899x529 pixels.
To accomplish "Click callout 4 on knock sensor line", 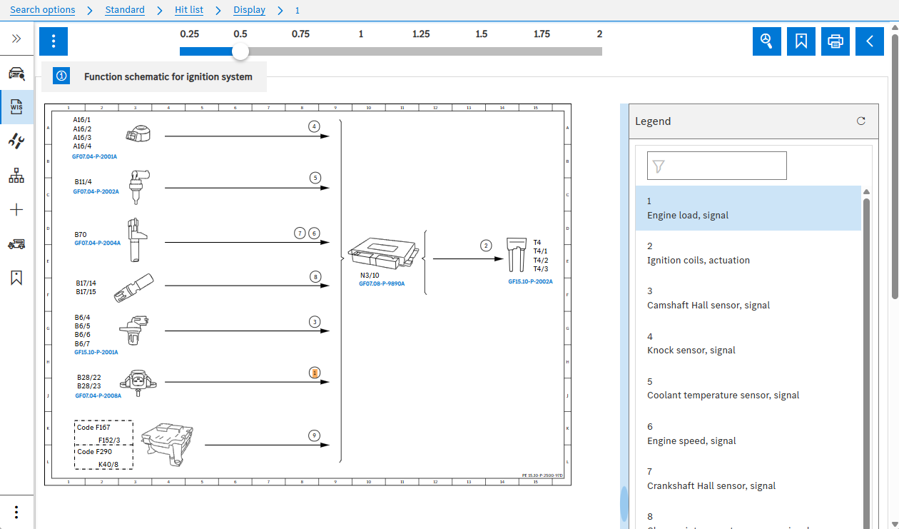I will click(x=315, y=126).
